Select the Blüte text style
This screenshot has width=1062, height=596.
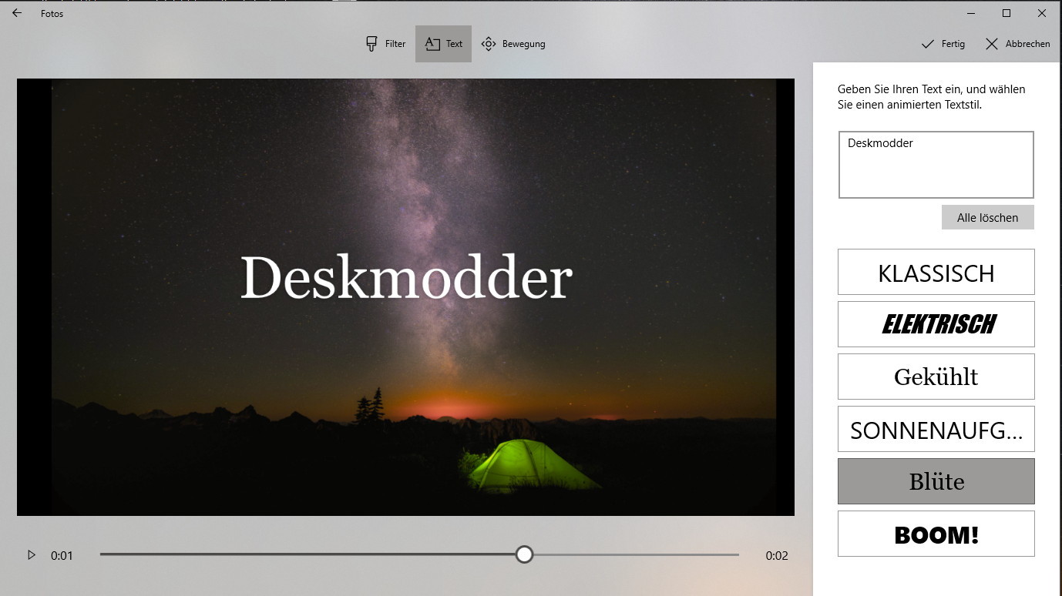[936, 481]
